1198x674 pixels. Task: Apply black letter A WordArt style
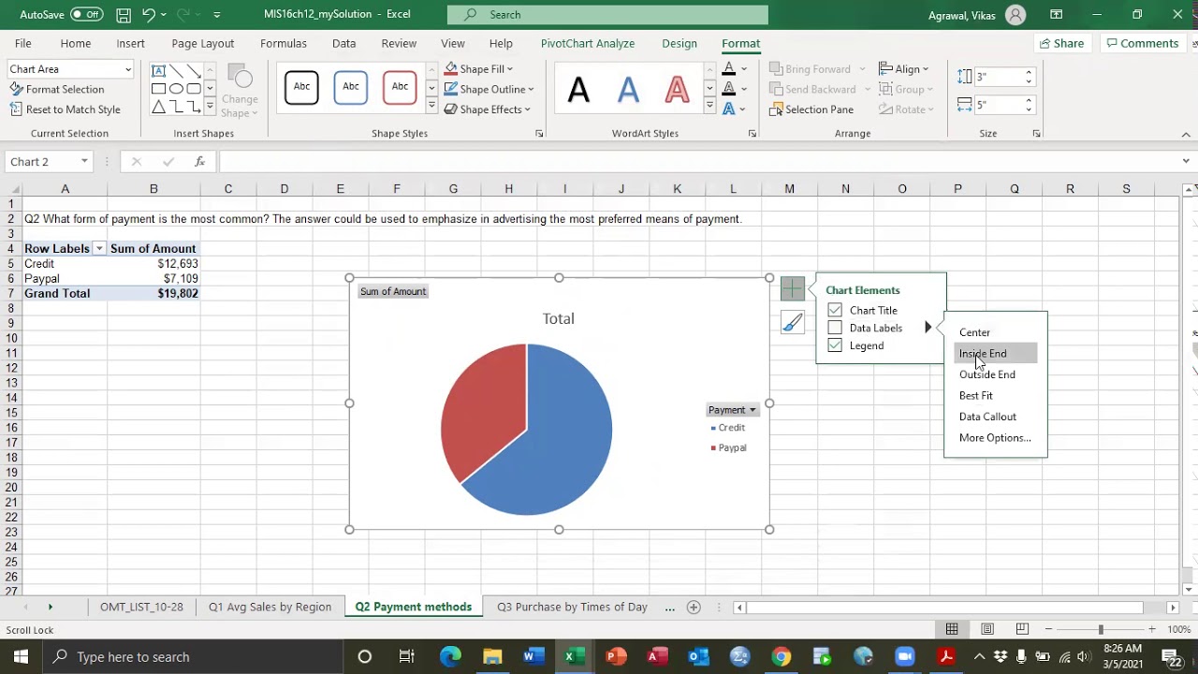click(579, 90)
